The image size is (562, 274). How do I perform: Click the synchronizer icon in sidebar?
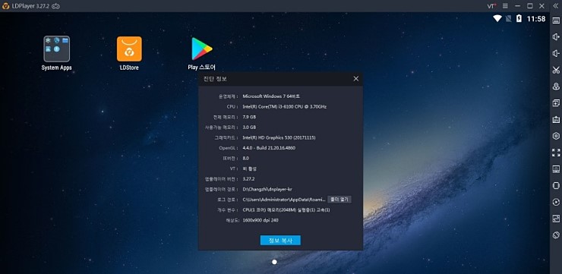[556, 219]
